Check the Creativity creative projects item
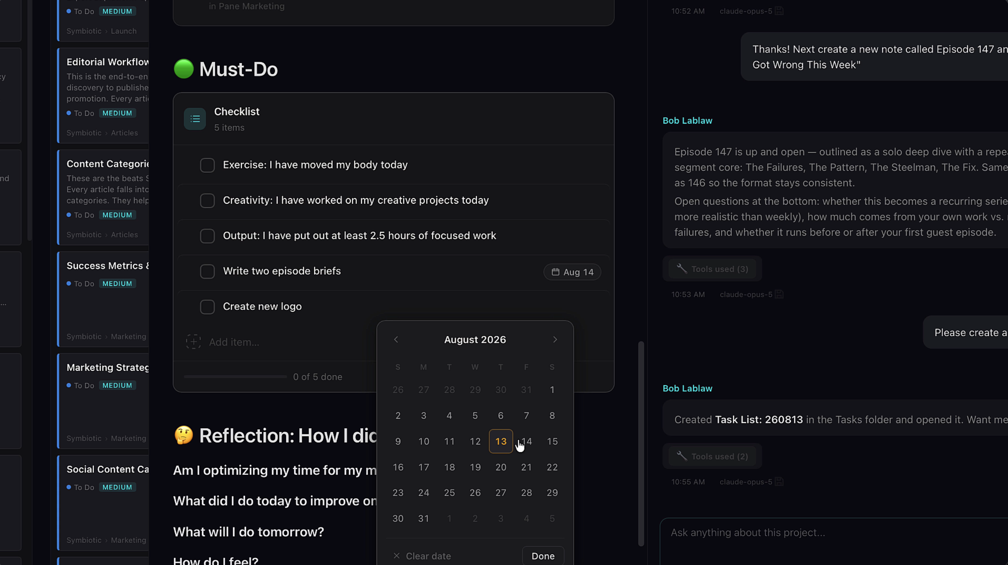1008x565 pixels. 207,200
